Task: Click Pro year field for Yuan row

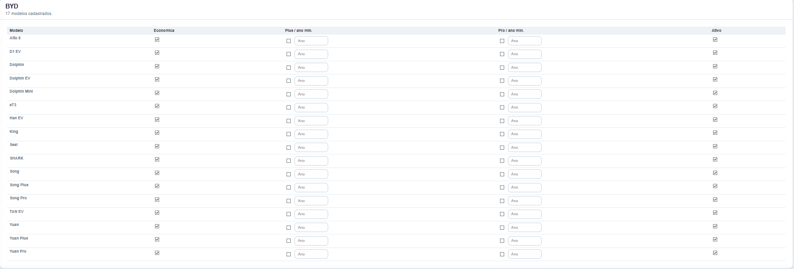Action: click(x=524, y=227)
